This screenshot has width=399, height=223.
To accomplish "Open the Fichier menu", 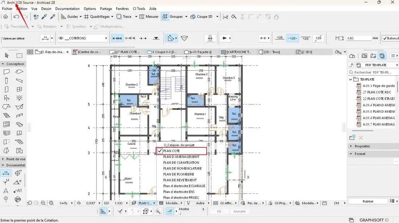I will pyautogui.click(x=7, y=9).
